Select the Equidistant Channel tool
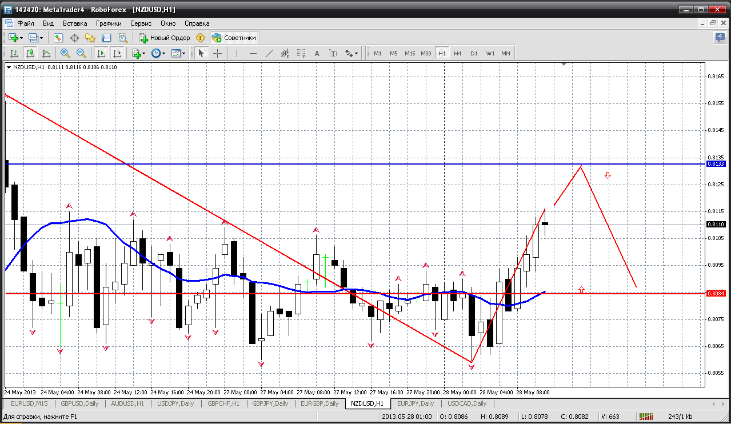This screenshot has height=424, width=731. tap(285, 53)
